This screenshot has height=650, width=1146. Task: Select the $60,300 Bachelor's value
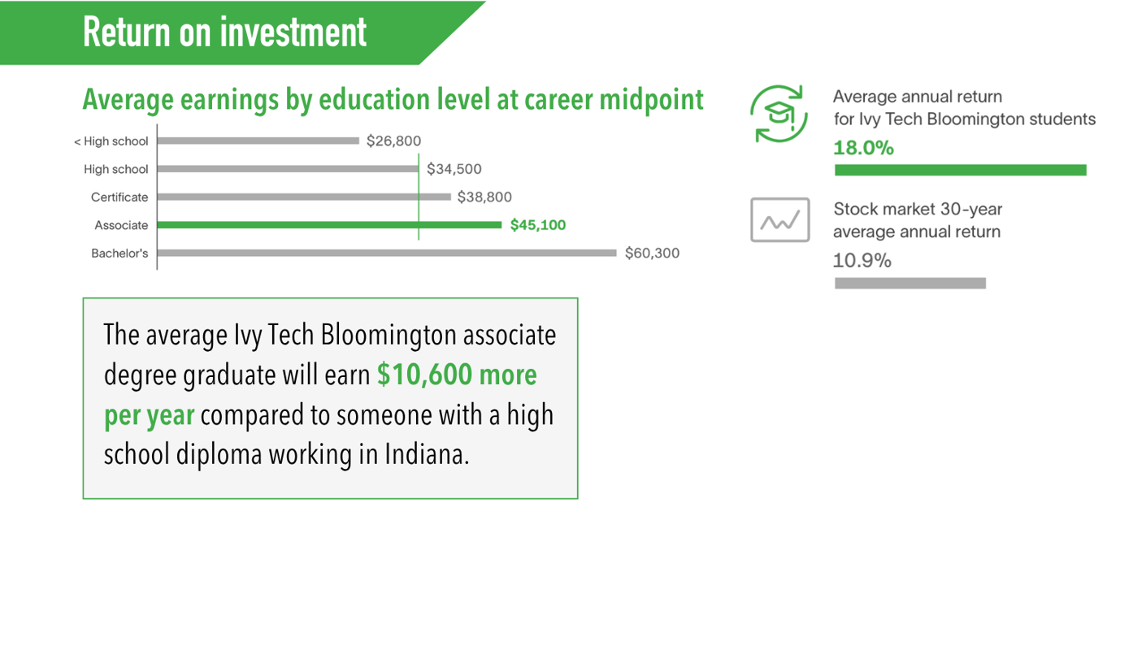pyautogui.click(x=652, y=253)
